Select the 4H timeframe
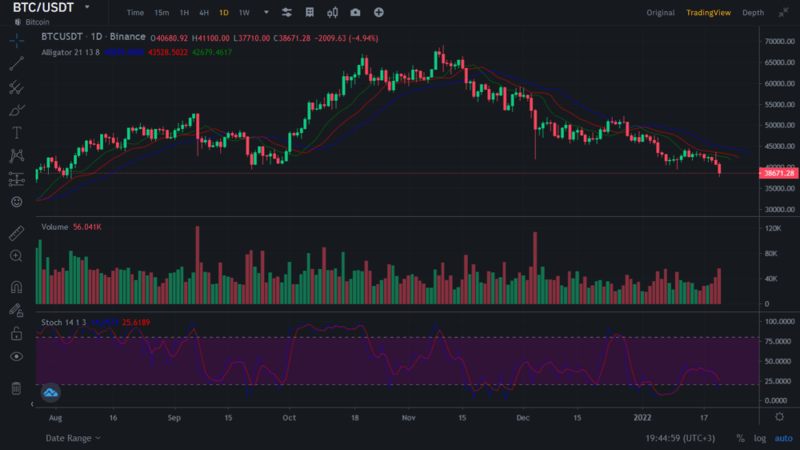This screenshot has width=800, height=450. point(204,13)
